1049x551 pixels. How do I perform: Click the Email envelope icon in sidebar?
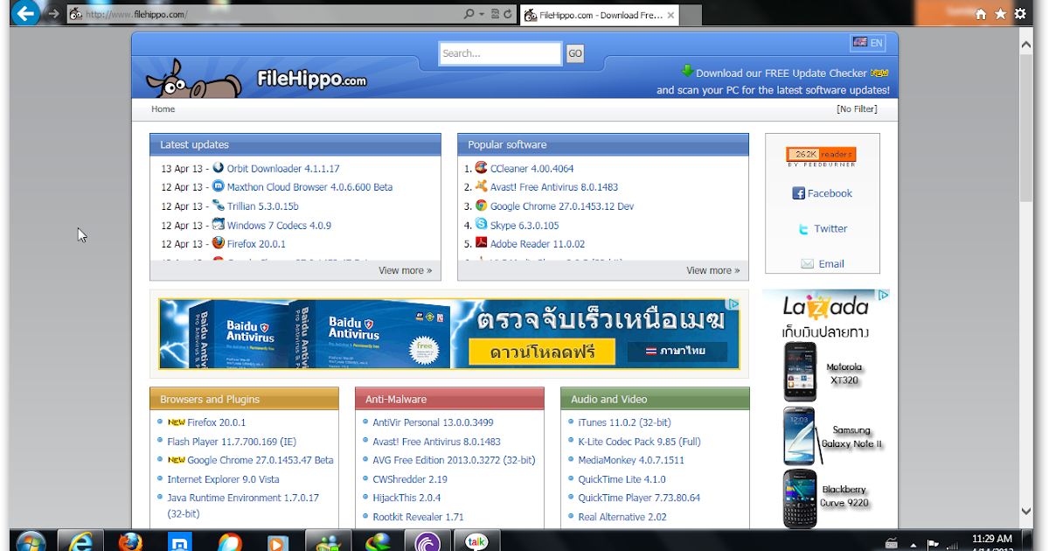click(809, 263)
